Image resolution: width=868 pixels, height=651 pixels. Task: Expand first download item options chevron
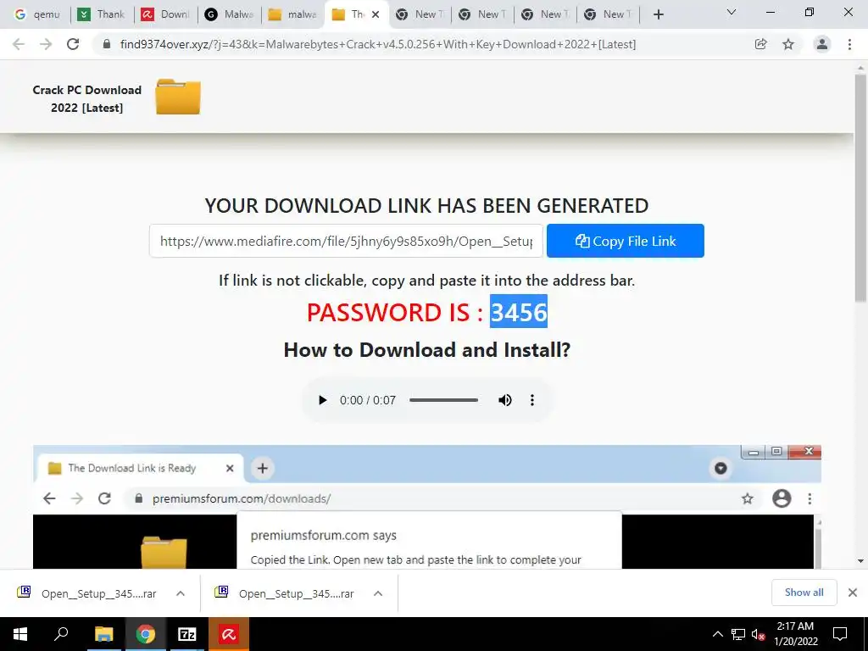pos(181,593)
